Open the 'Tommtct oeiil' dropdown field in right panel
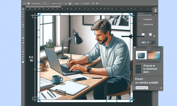This screenshot has width=177, height=106. click(x=148, y=24)
